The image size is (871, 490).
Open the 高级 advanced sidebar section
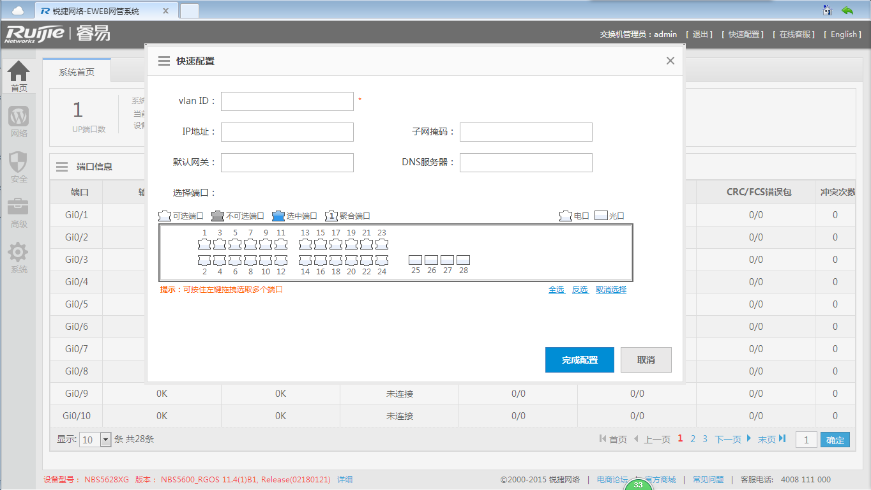[x=19, y=212]
